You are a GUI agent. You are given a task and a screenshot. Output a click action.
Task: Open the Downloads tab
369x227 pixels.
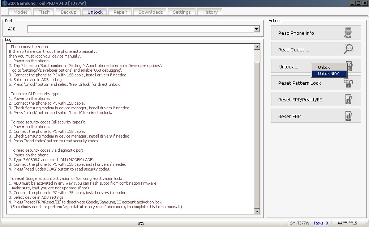tap(150, 12)
